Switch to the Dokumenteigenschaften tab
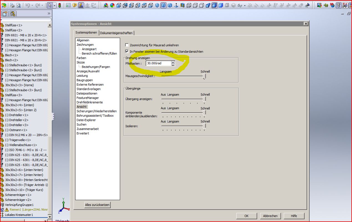352x222 pixels. click(x=117, y=33)
